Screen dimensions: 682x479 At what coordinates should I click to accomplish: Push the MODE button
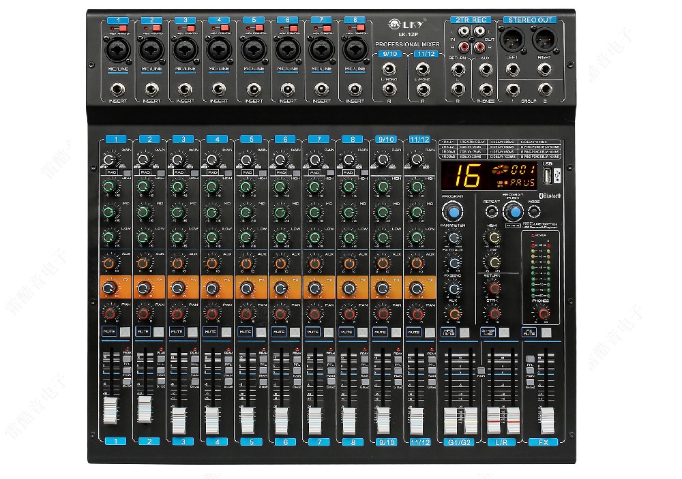[534, 212]
